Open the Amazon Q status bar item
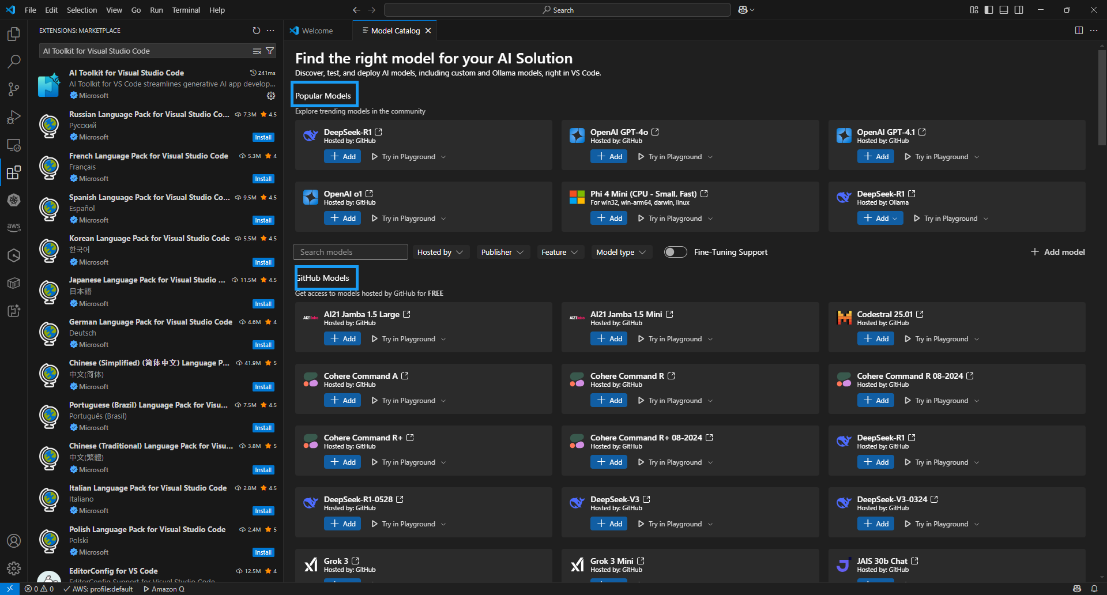 (164, 589)
